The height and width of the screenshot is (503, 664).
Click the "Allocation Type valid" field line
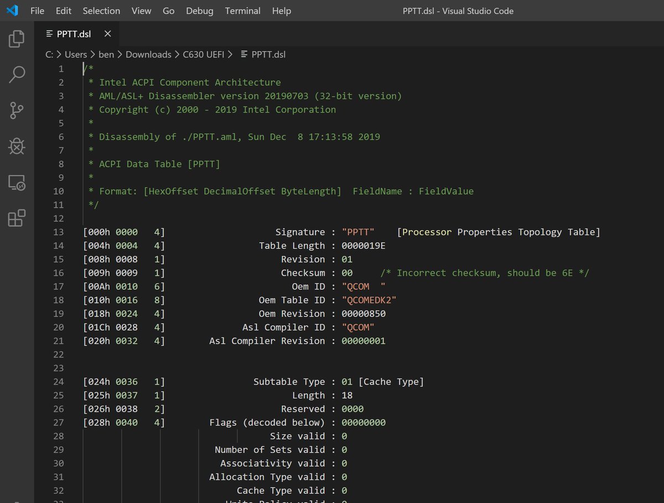(x=278, y=476)
